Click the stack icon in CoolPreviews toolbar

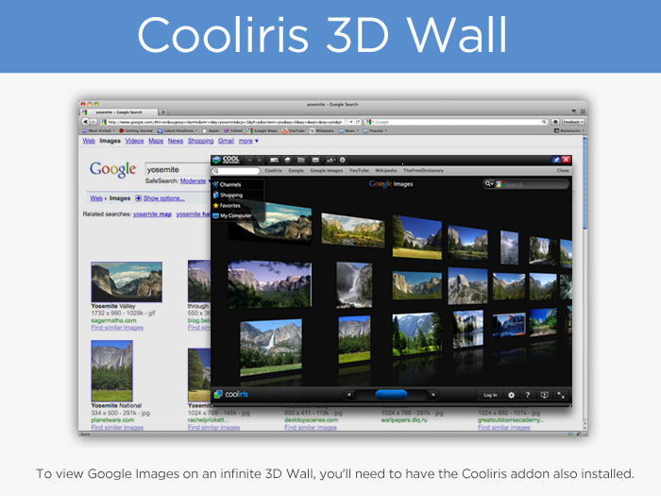[x=287, y=160]
